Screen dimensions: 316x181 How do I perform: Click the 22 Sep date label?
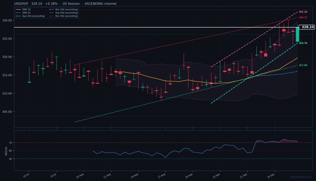(x=244, y=175)
